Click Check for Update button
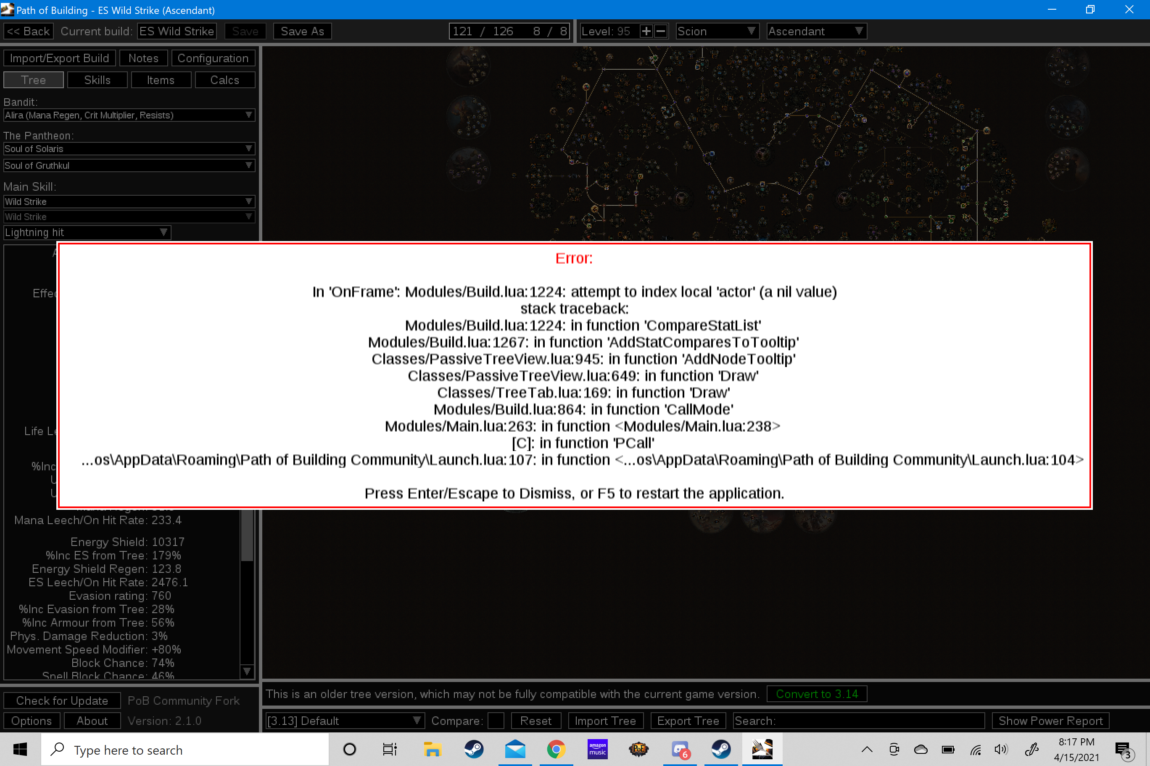 click(62, 700)
